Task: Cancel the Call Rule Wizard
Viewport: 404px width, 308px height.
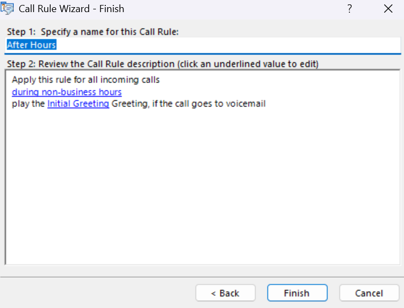Action: coord(369,293)
